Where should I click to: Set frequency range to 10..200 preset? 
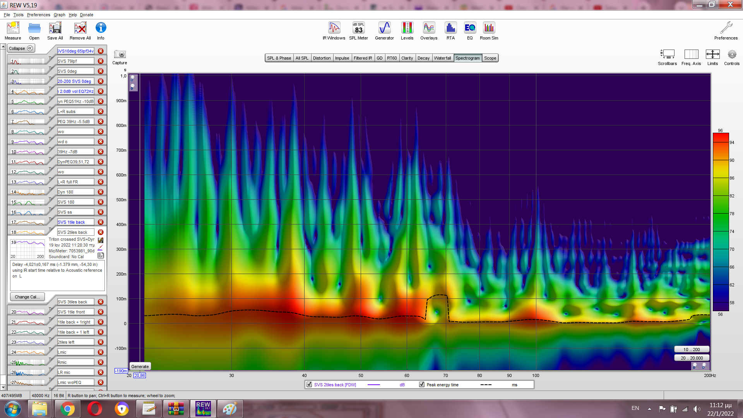tap(691, 349)
